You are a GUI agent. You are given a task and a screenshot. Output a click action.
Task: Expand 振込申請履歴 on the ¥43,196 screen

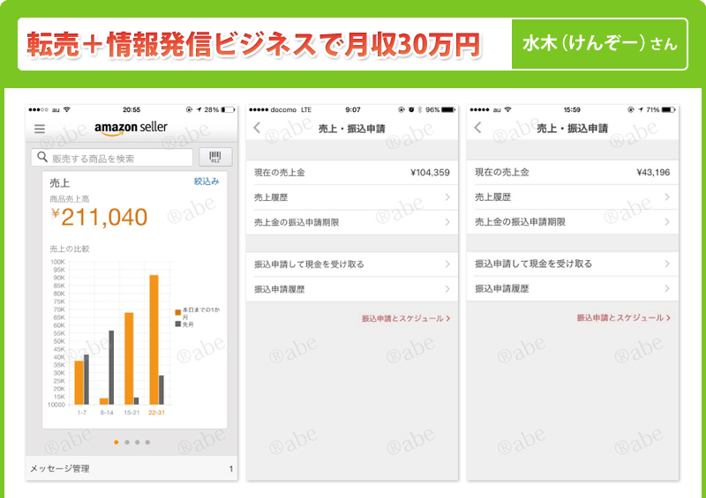(668, 288)
